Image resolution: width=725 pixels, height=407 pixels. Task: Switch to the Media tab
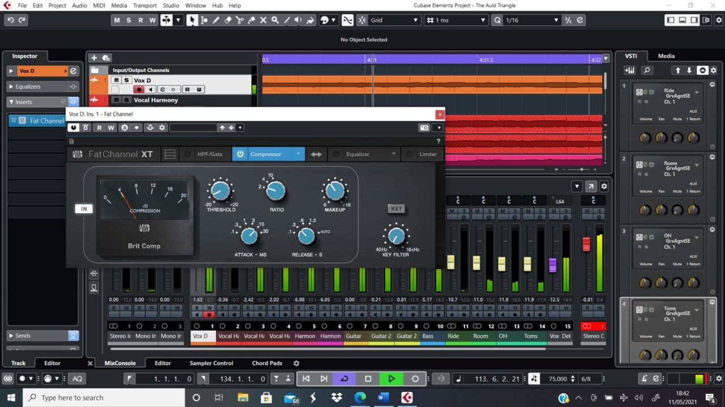tap(666, 56)
